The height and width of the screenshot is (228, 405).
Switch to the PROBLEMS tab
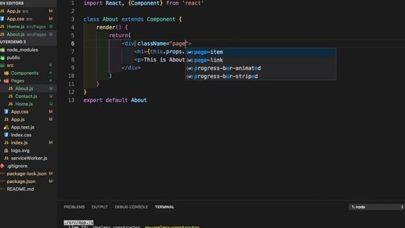click(x=74, y=207)
